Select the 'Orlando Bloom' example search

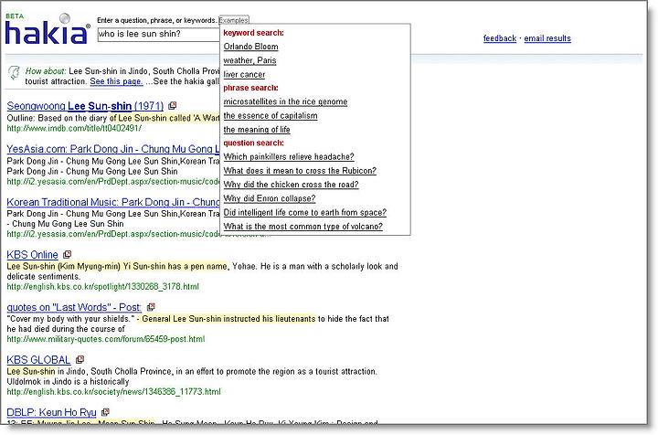[x=250, y=47]
